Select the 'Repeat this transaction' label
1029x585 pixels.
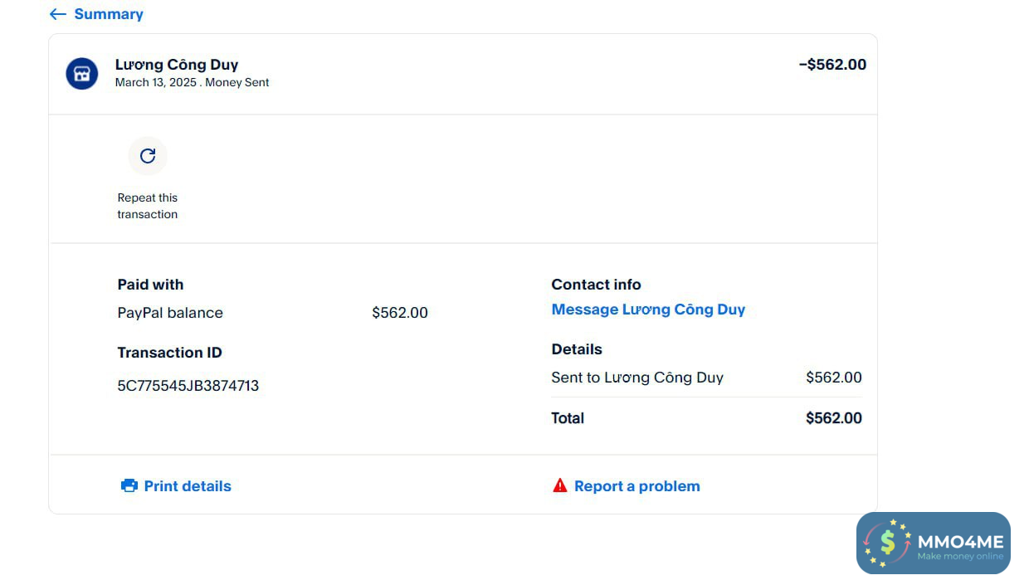click(x=148, y=206)
